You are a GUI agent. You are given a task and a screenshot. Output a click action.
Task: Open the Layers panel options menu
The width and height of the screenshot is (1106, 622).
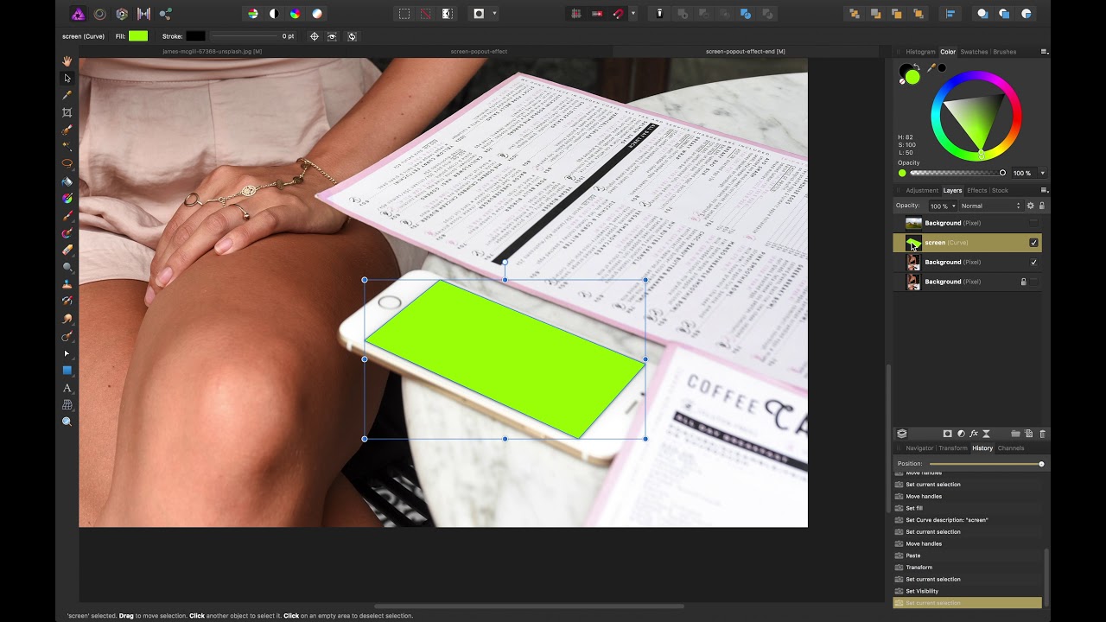pos(1044,190)
